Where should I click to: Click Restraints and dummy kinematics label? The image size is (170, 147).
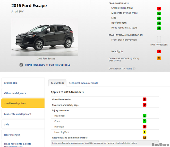70,138
